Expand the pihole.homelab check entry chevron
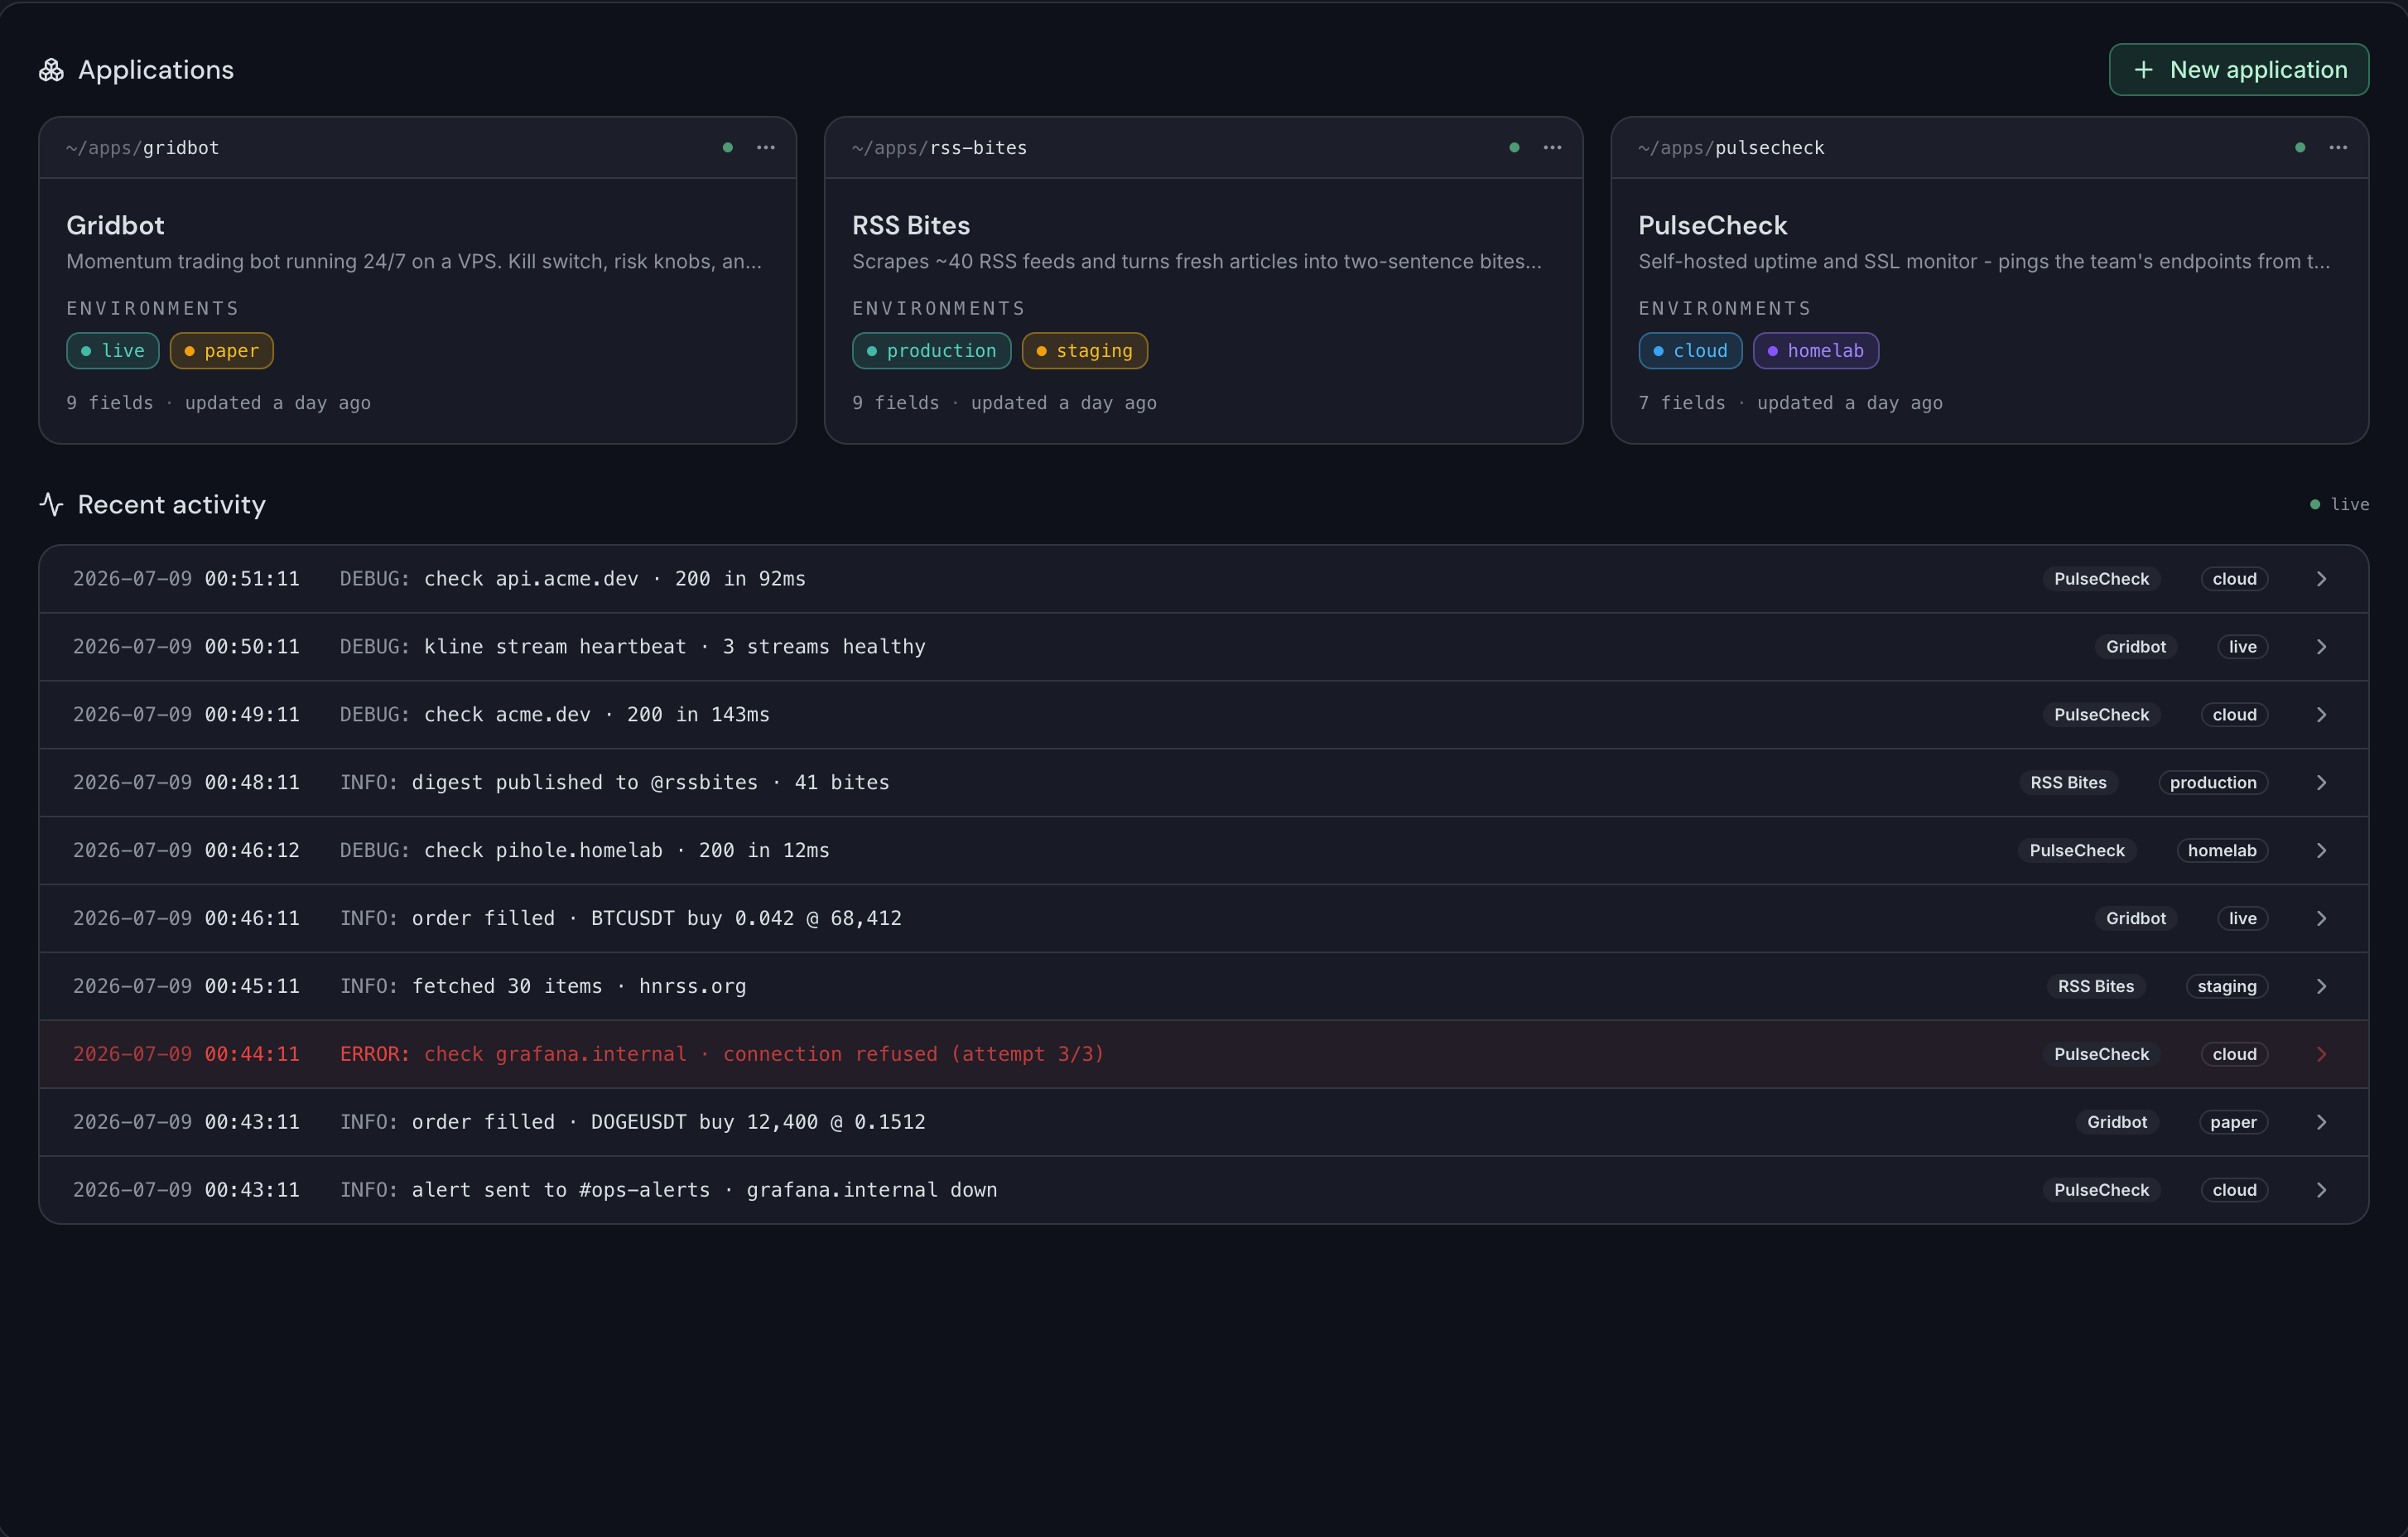The height and width of the screenshot is (1537, 2408). [x=2322, y=851]
